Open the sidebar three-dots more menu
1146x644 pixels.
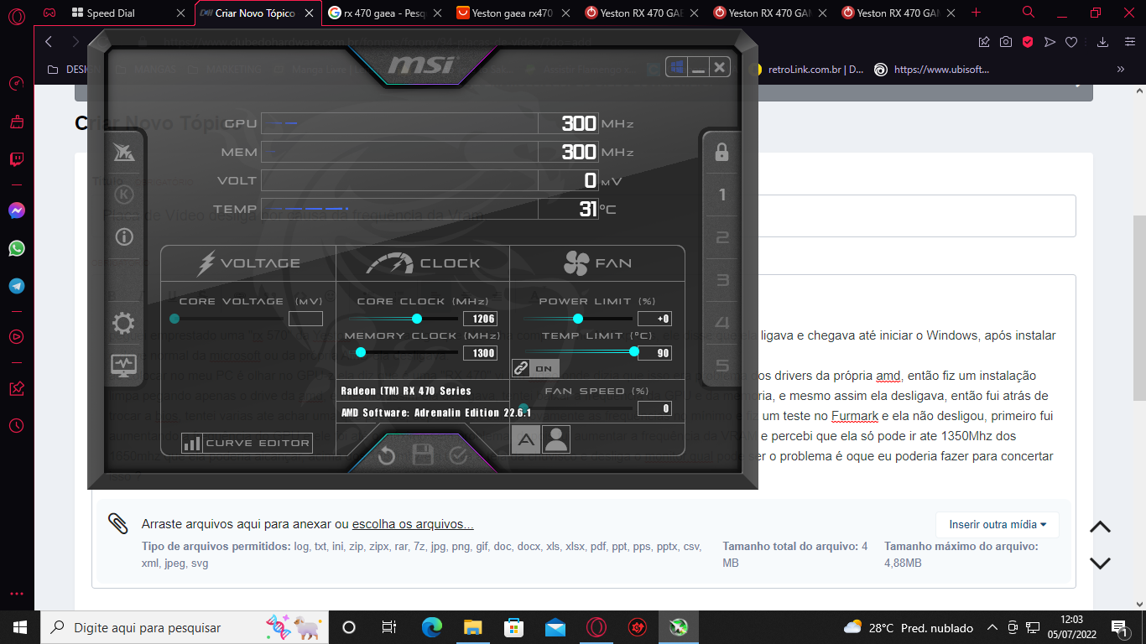(17, 594)
